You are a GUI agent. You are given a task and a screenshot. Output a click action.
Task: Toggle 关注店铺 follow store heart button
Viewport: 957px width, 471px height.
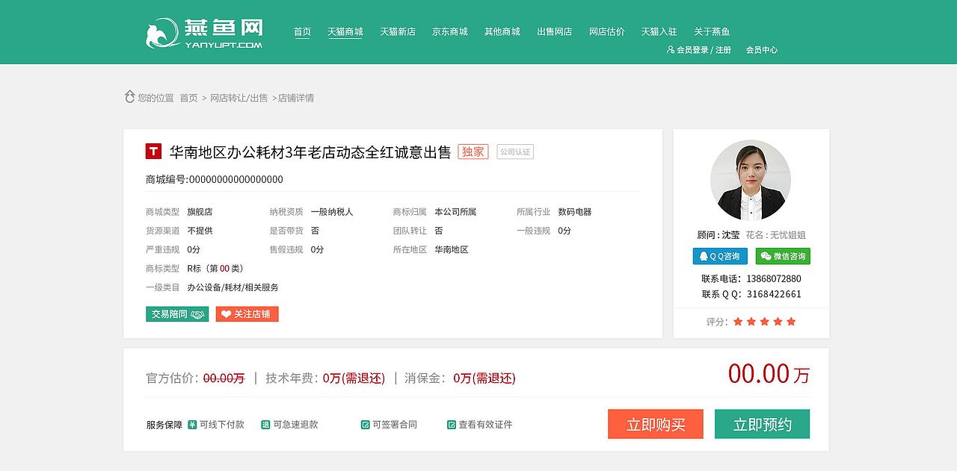247,314
